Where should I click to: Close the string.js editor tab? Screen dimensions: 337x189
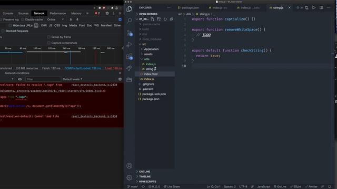(x=289, y=8)
